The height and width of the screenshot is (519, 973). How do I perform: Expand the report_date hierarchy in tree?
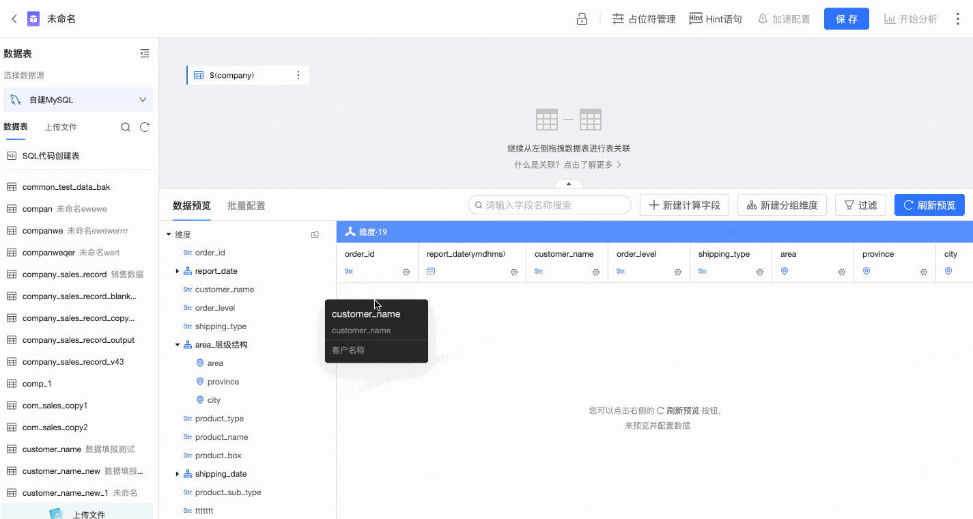[178, 271]
